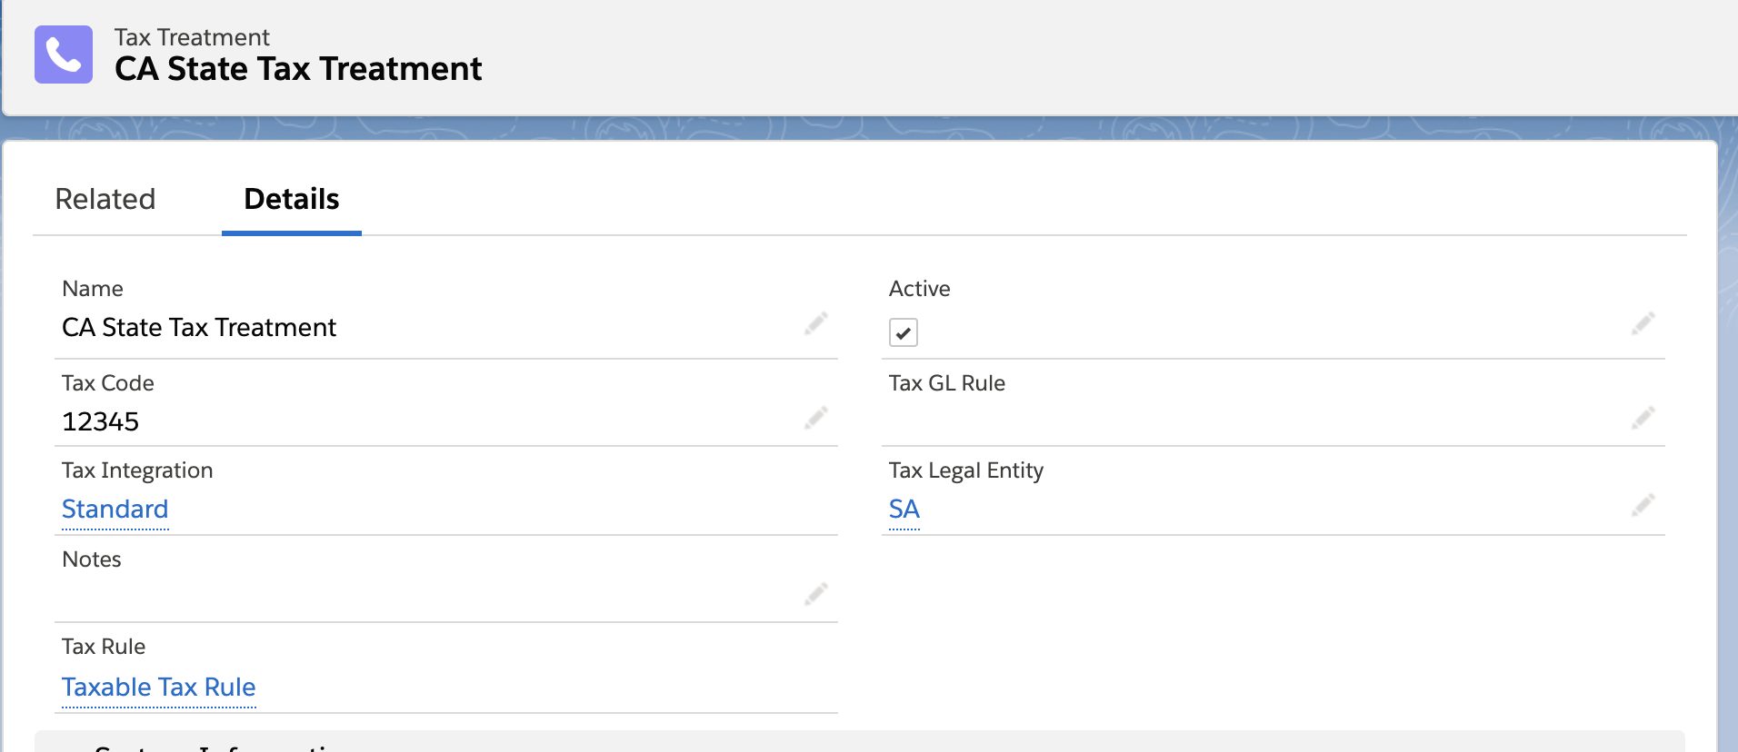This screenshot has height=752, width=1738.
Task: Click the Name value CA State Tax Treatment
Action: click(x=199, y=327)
